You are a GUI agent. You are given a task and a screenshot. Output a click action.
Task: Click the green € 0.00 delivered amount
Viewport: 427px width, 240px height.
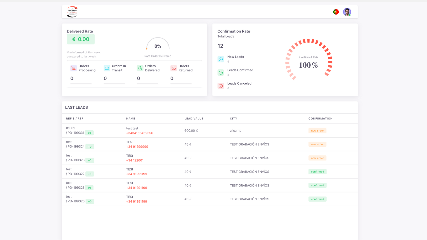[x=81, y=39]
